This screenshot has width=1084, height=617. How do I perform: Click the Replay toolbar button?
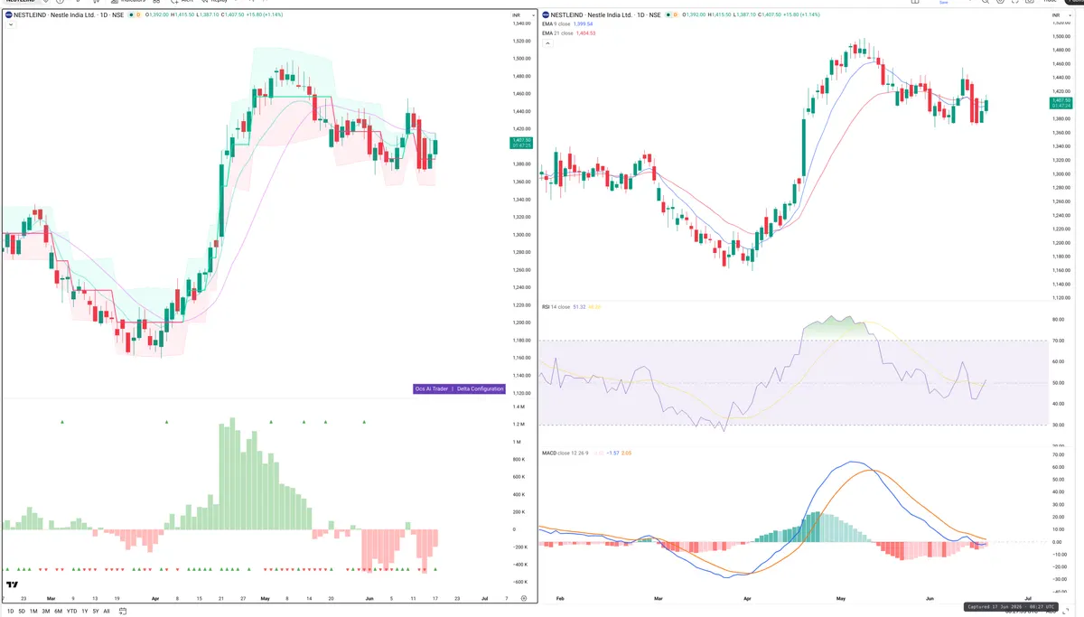point(213,2)
